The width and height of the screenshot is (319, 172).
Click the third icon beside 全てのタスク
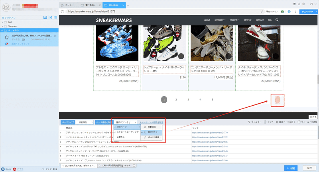click(x=55, y=17)
